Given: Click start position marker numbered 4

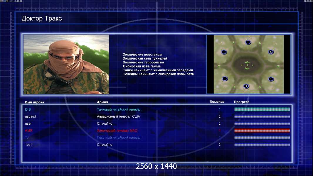Looking at the screenshot, I should (246, 86).
